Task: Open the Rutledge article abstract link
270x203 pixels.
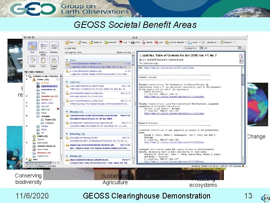Action: (x=174, y=142)
